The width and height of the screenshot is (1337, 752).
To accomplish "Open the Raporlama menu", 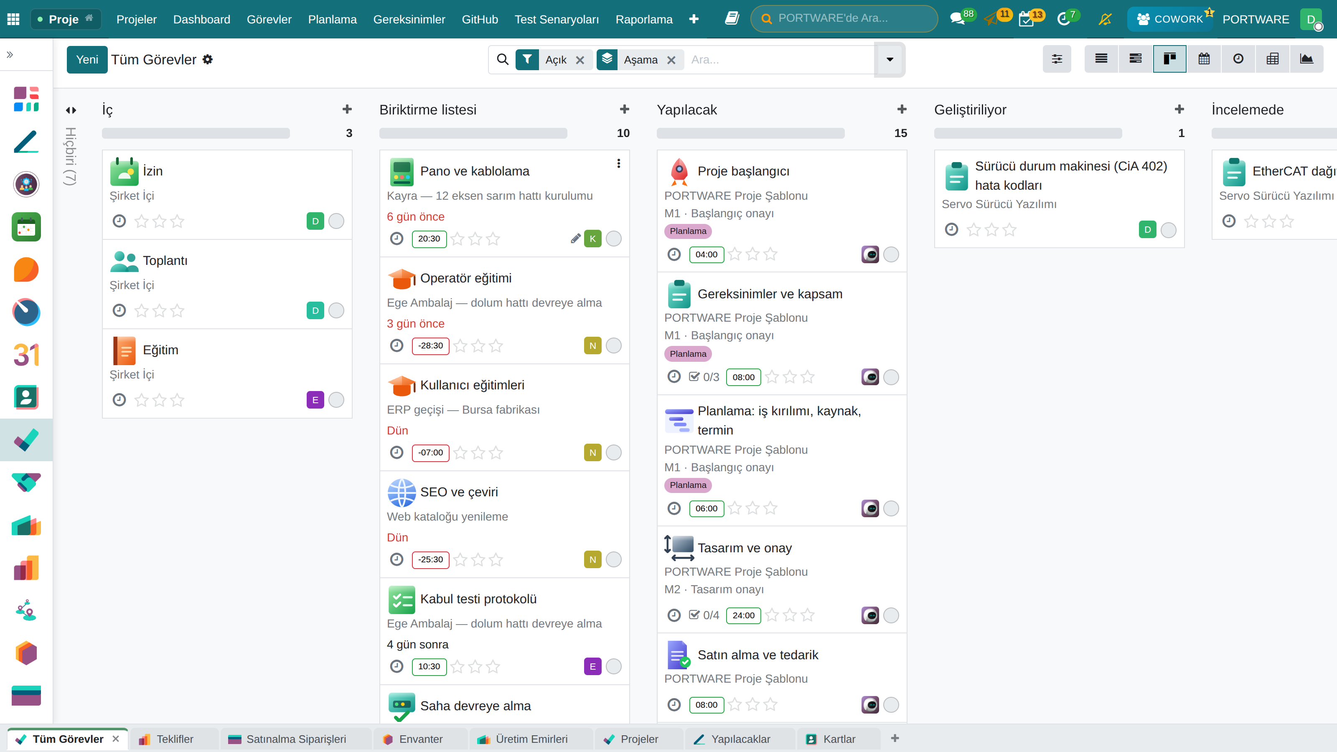I will point(643,19).
